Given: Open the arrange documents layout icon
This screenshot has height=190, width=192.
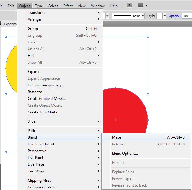Looking at the screenshot, I should (142, 6).
